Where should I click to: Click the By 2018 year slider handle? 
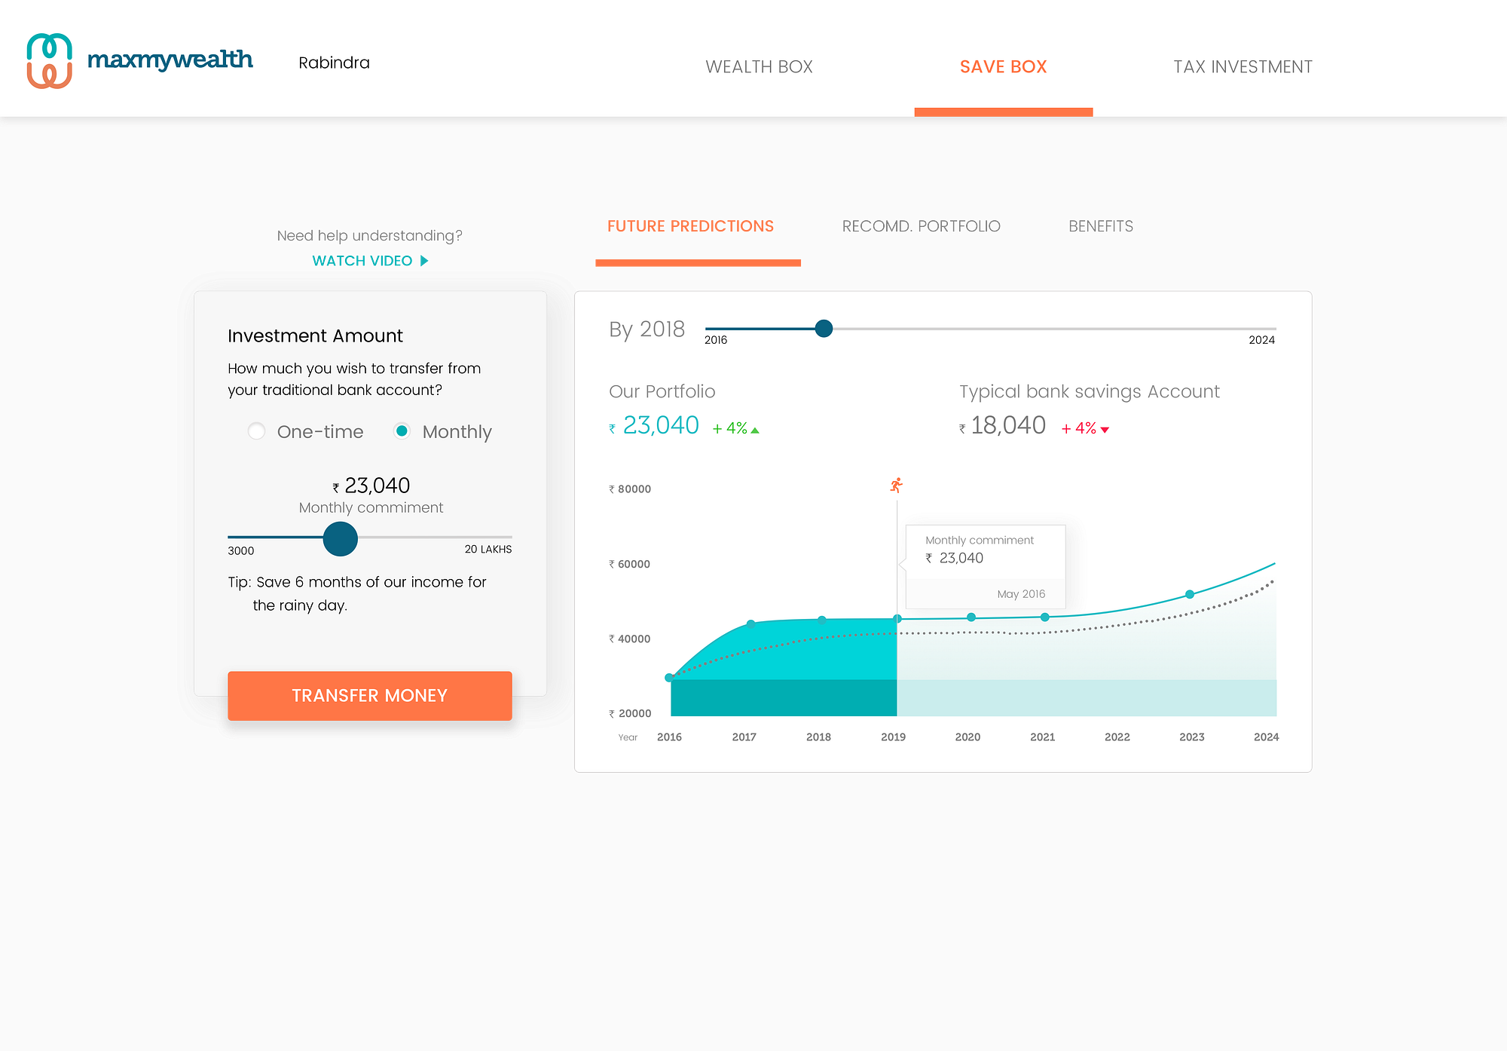824,329
